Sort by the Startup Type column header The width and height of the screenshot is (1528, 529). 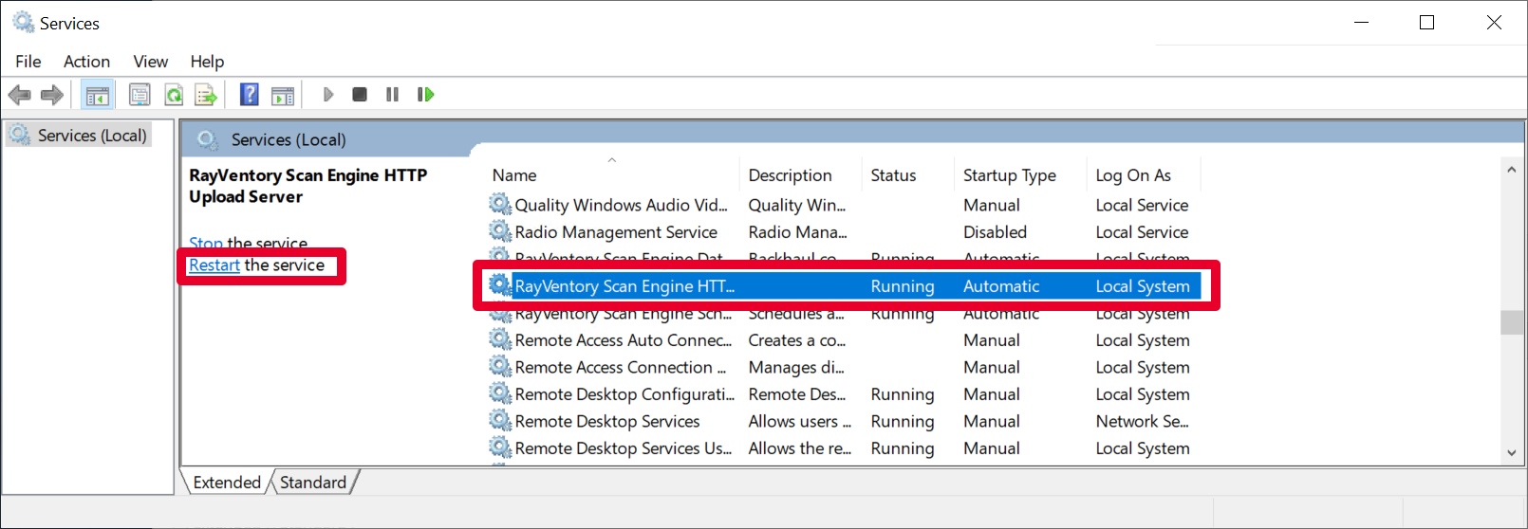coord(1020,175)
